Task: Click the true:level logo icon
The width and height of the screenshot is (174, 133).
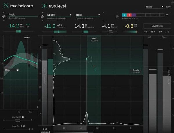Action: pos(45,6)
